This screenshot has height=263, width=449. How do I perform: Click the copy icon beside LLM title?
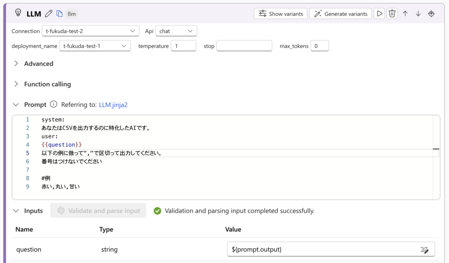point(59,14)
